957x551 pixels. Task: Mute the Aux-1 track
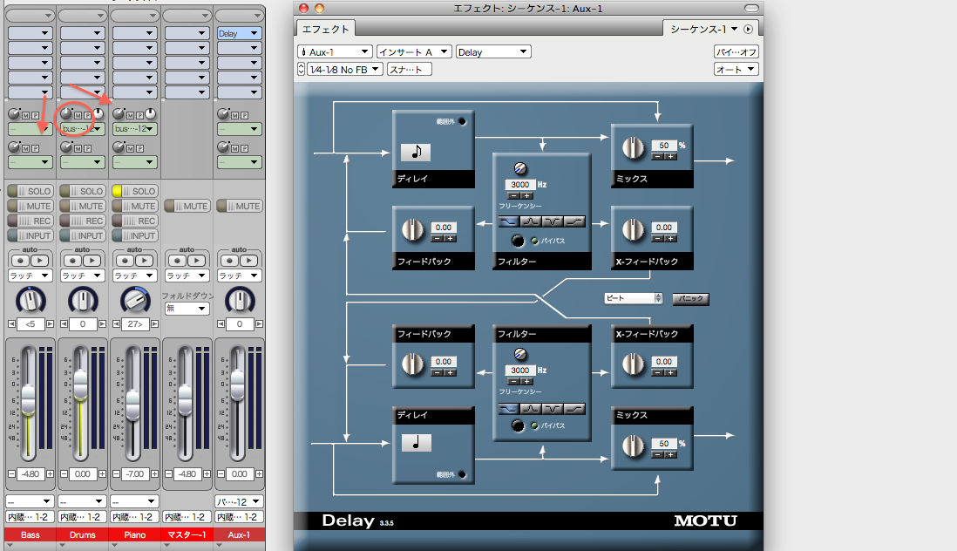239,207
